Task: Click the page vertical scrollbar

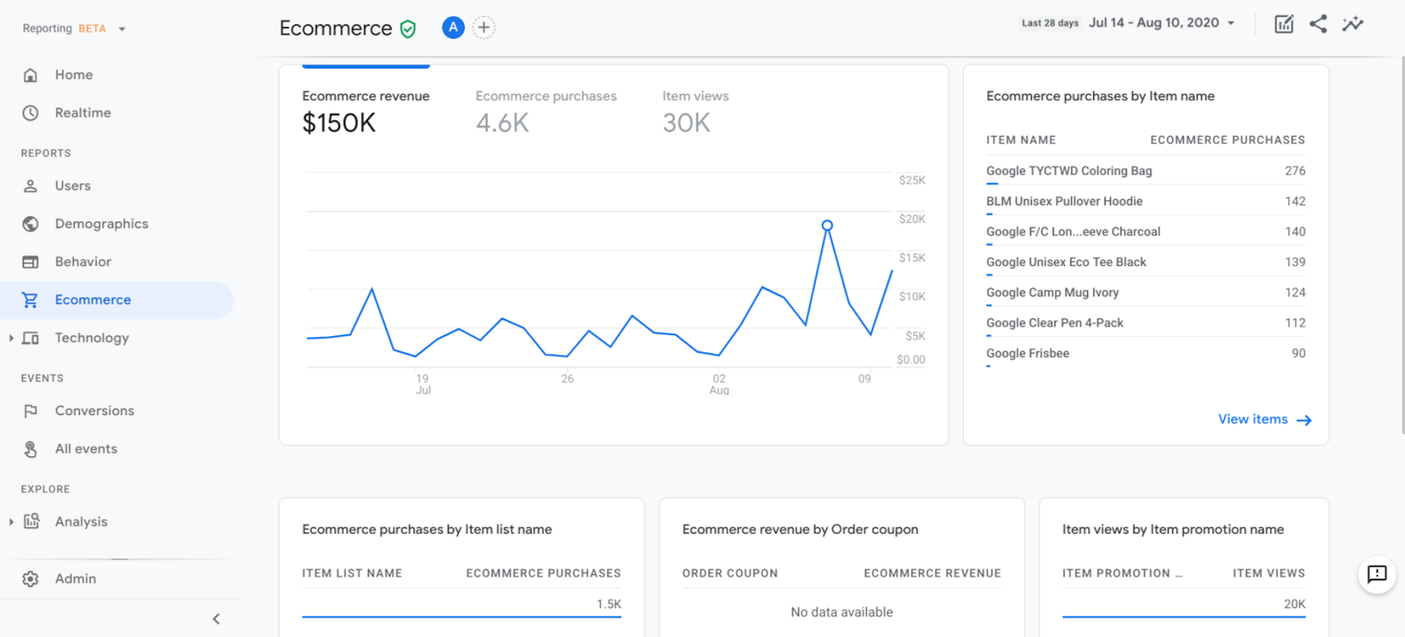Action: (x=1401, y=246)
